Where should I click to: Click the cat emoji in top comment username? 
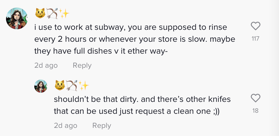40,14
